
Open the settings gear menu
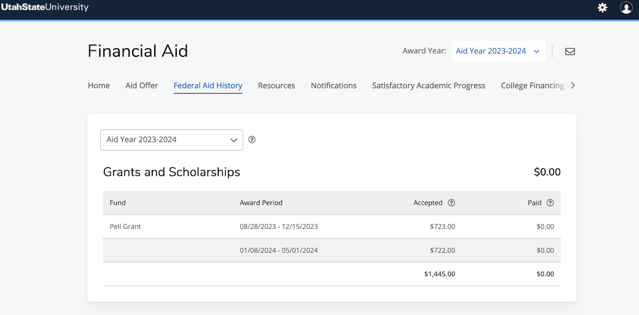click(603, 7)
